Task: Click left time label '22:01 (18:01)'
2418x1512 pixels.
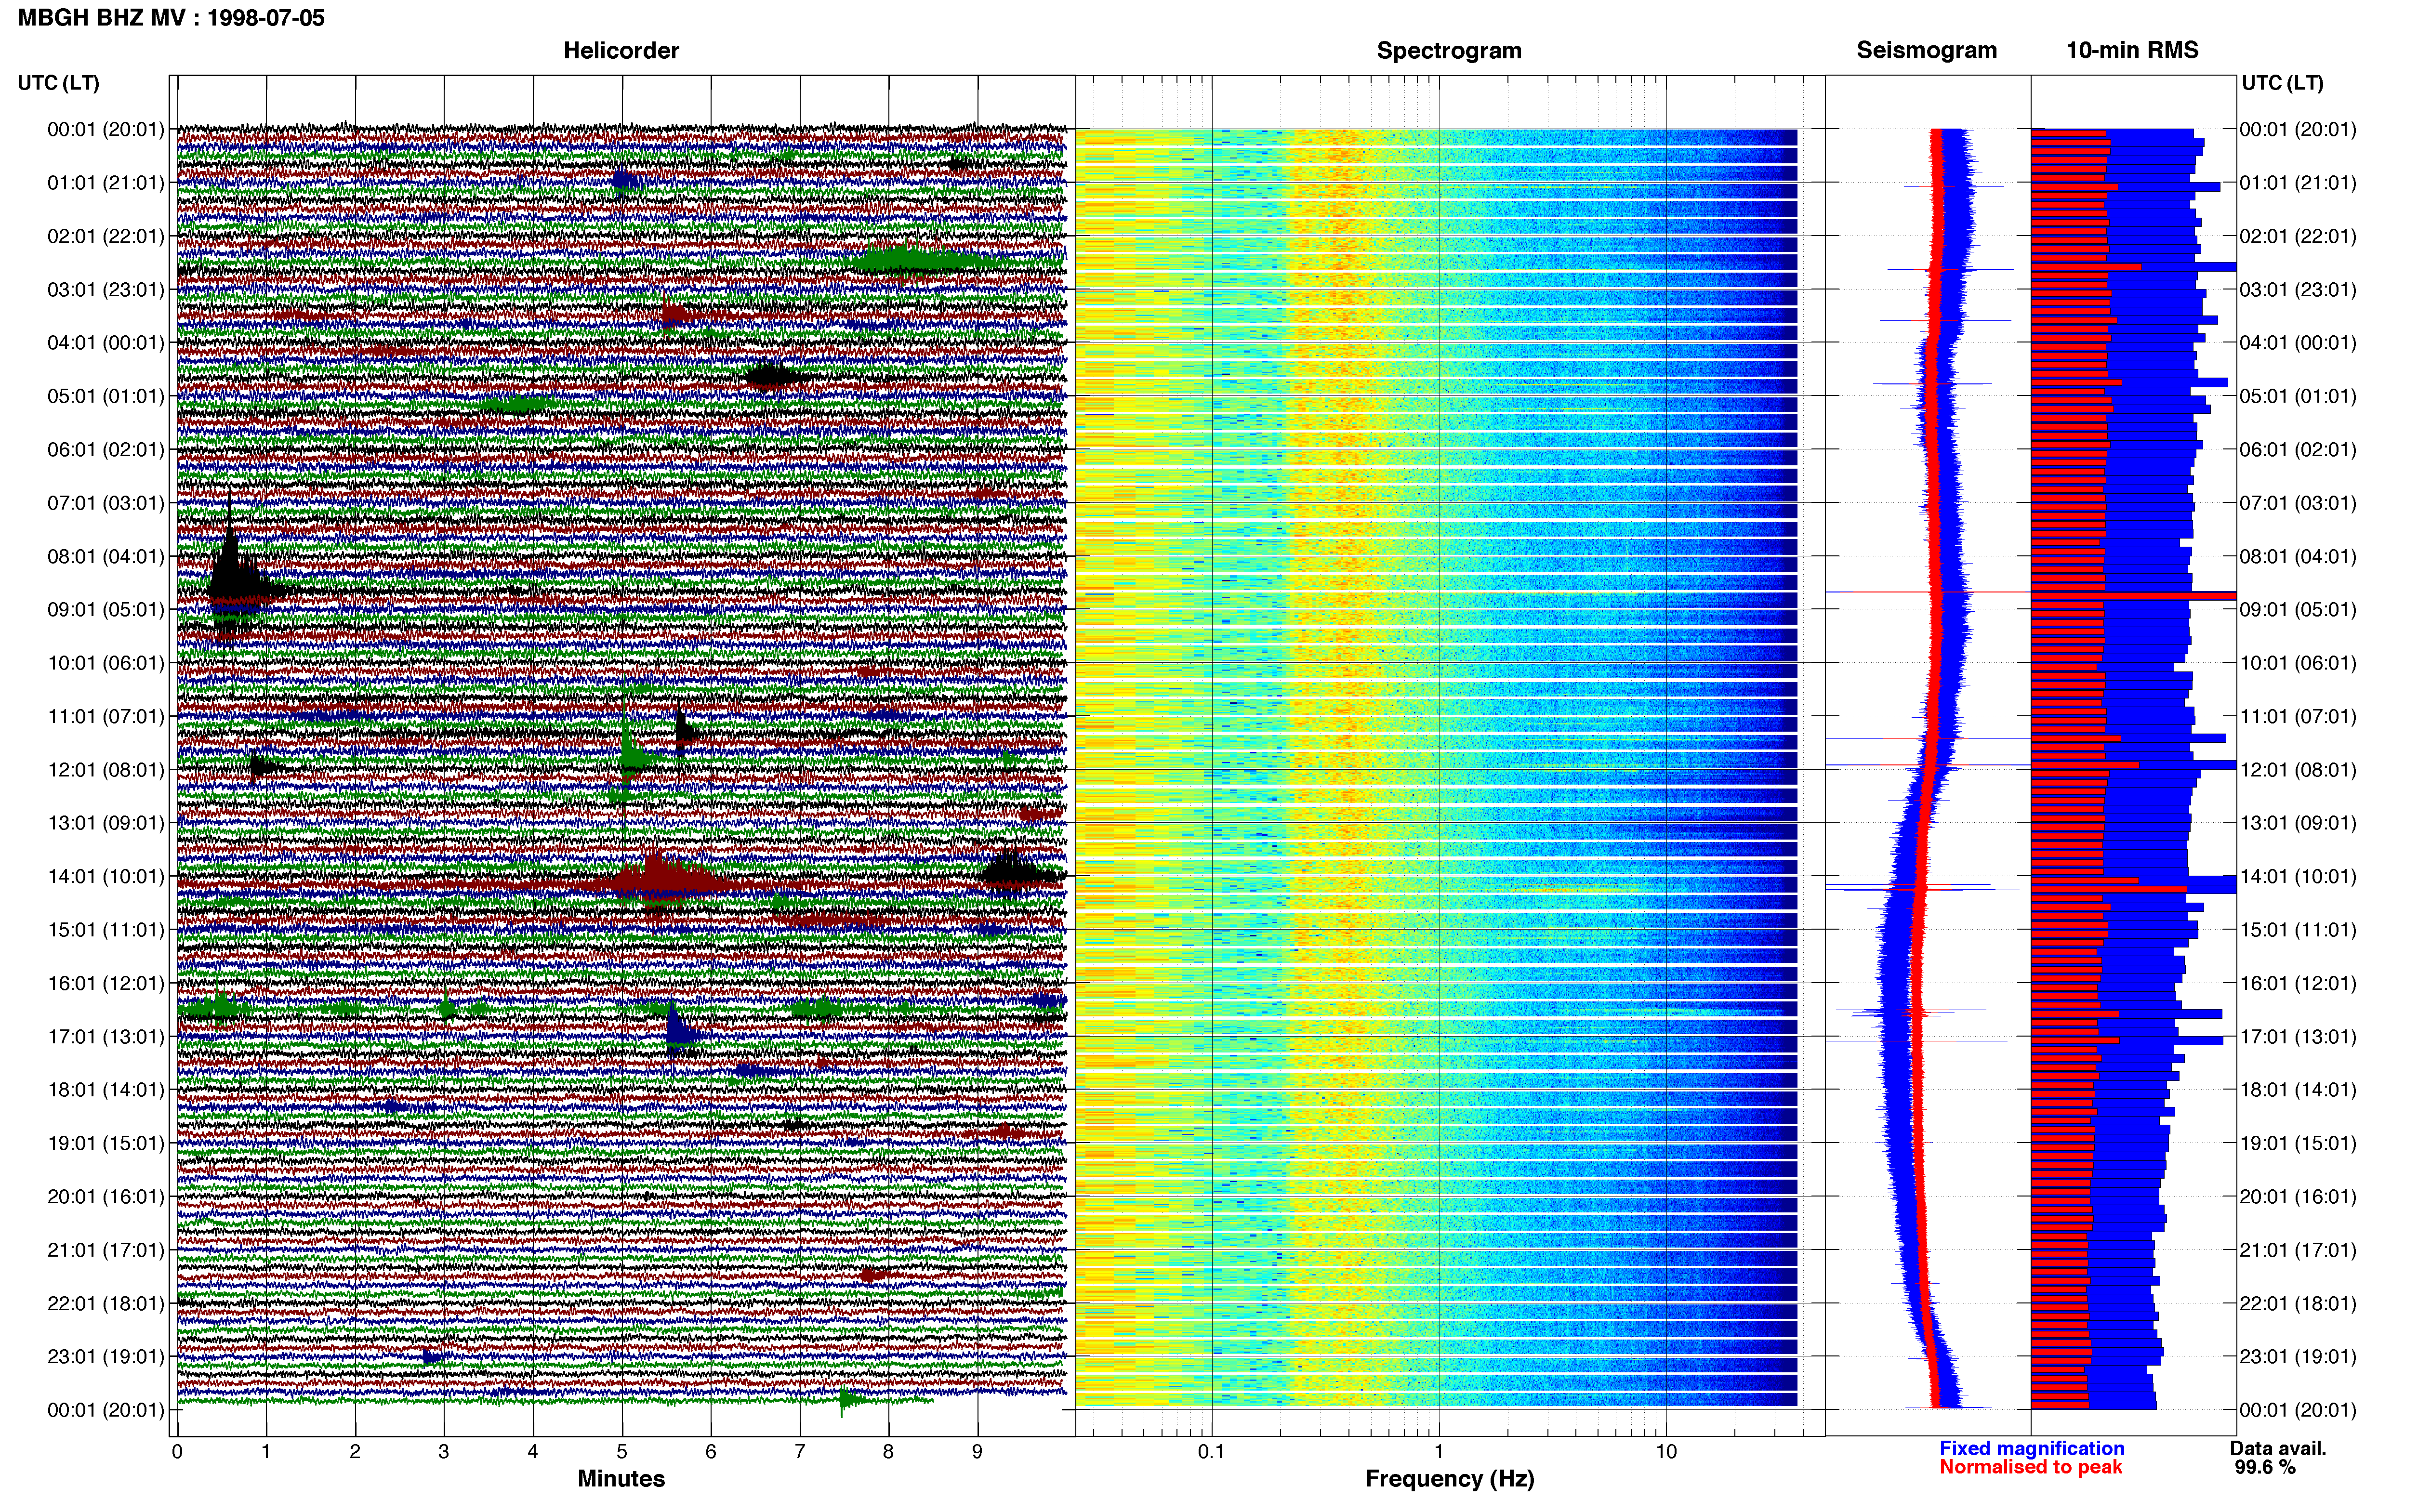Action: tap(105, 1303)
